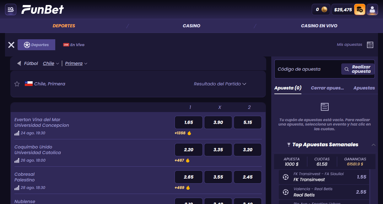The width and height of the screenshot is (383, 204).
Task: Favorite Chile, Primera with star
Action: click(17, 84)
